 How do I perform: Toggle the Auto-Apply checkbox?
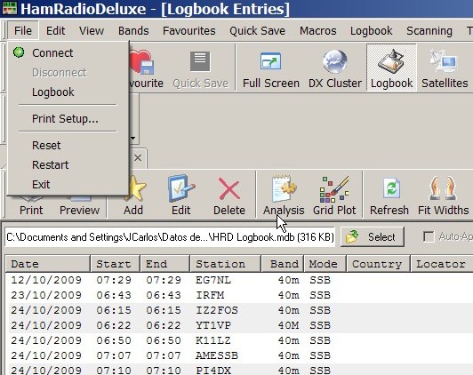coord(429,236)
